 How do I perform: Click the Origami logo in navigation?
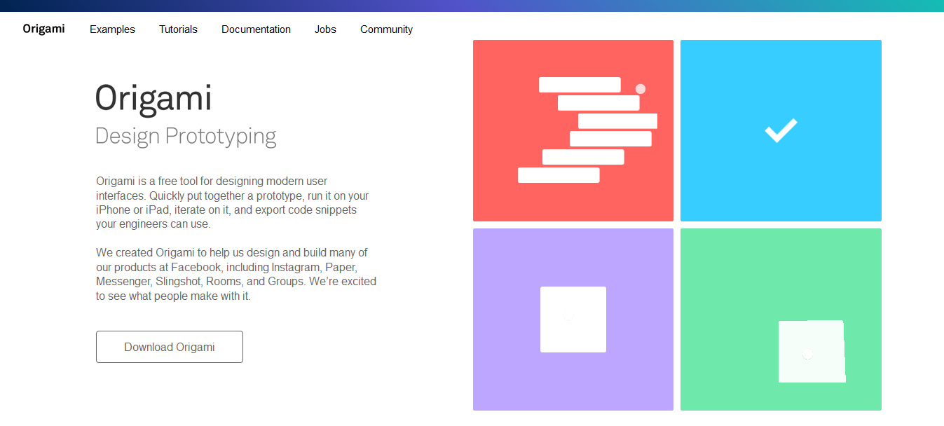point(43,29)
